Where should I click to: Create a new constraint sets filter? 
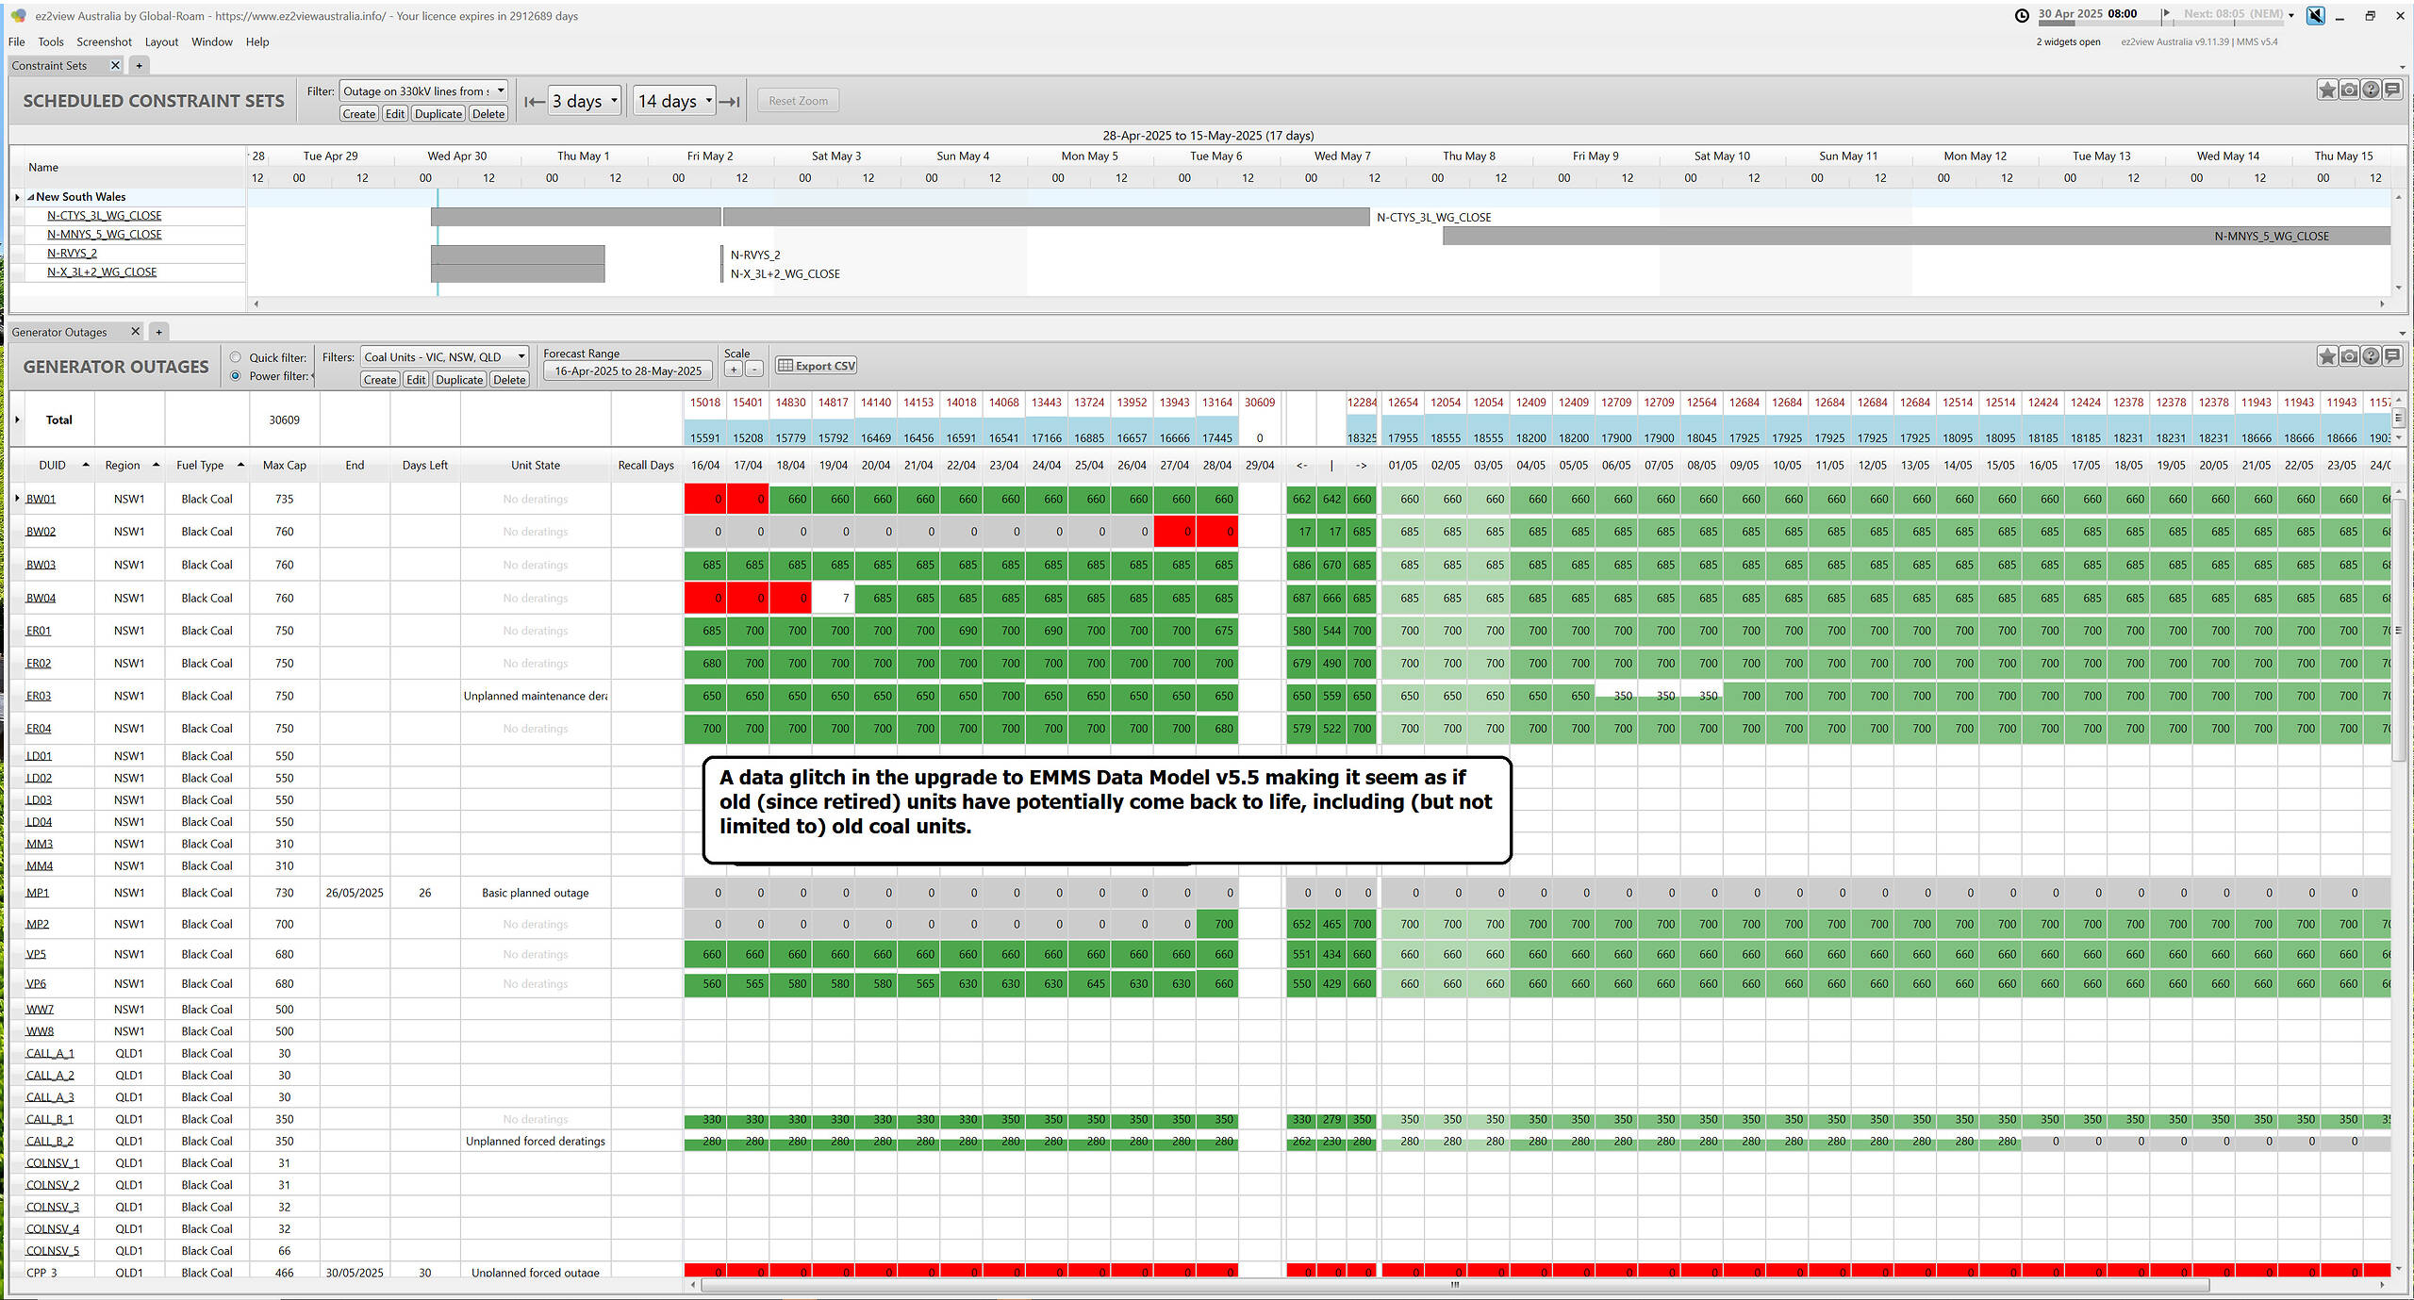(x=359, y=114)
